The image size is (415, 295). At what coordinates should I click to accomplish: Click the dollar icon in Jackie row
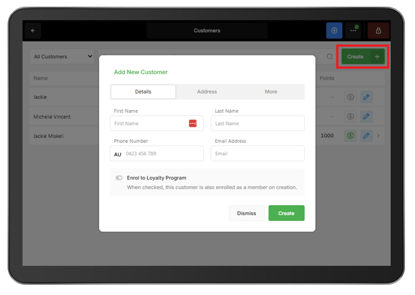click(x=351, y=97)
